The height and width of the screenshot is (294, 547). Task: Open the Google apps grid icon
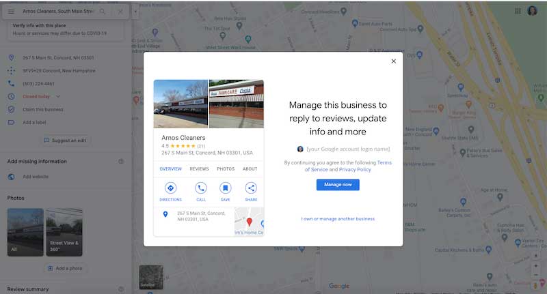[518, 11]
